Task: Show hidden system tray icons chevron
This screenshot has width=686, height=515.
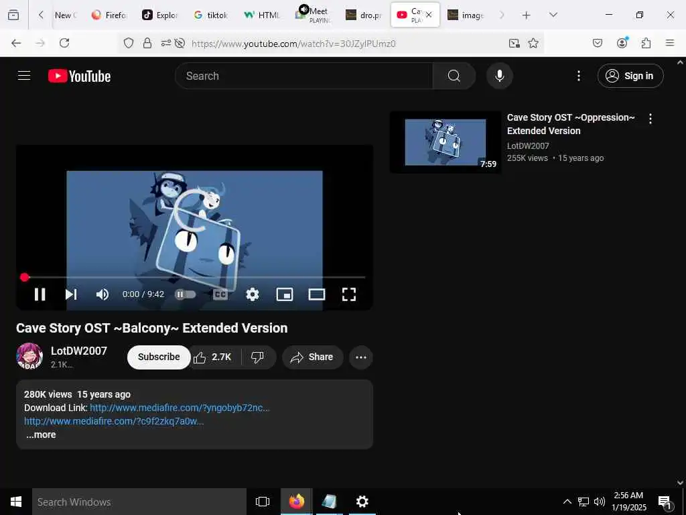Action: click(567, 502)
